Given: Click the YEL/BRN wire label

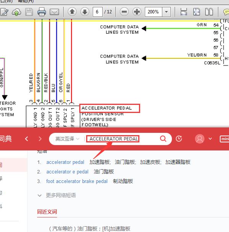Looking at the screenshot, I should (x=197, y=55).
